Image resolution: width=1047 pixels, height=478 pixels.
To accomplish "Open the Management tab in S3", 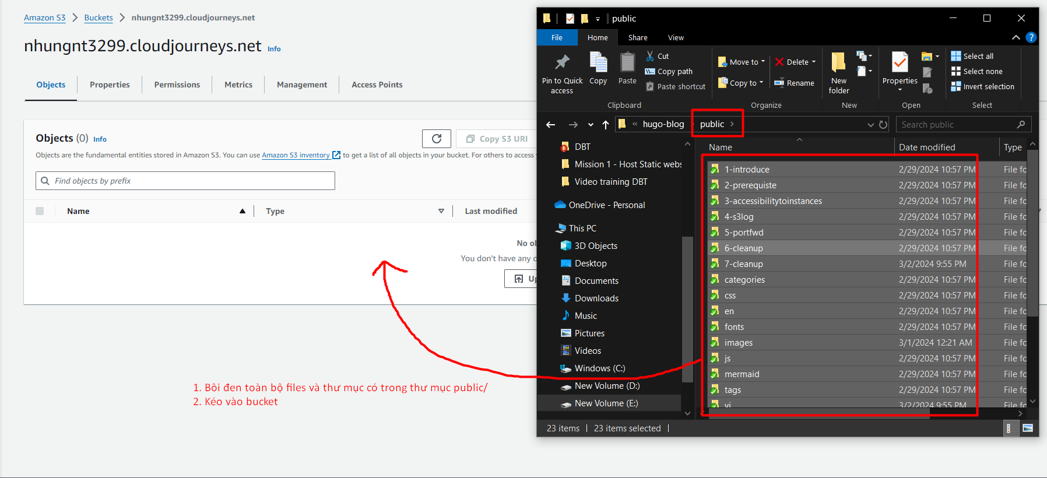I will tap(302, 85).
